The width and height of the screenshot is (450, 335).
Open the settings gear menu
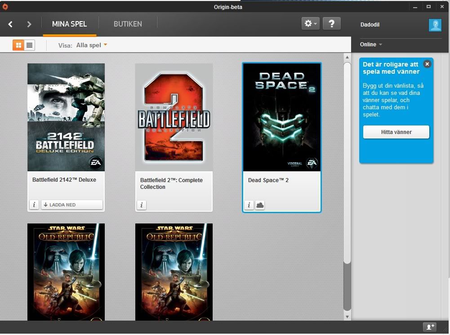311,23
